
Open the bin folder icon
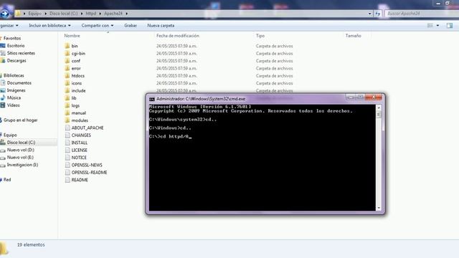click(x=67, y=46)
